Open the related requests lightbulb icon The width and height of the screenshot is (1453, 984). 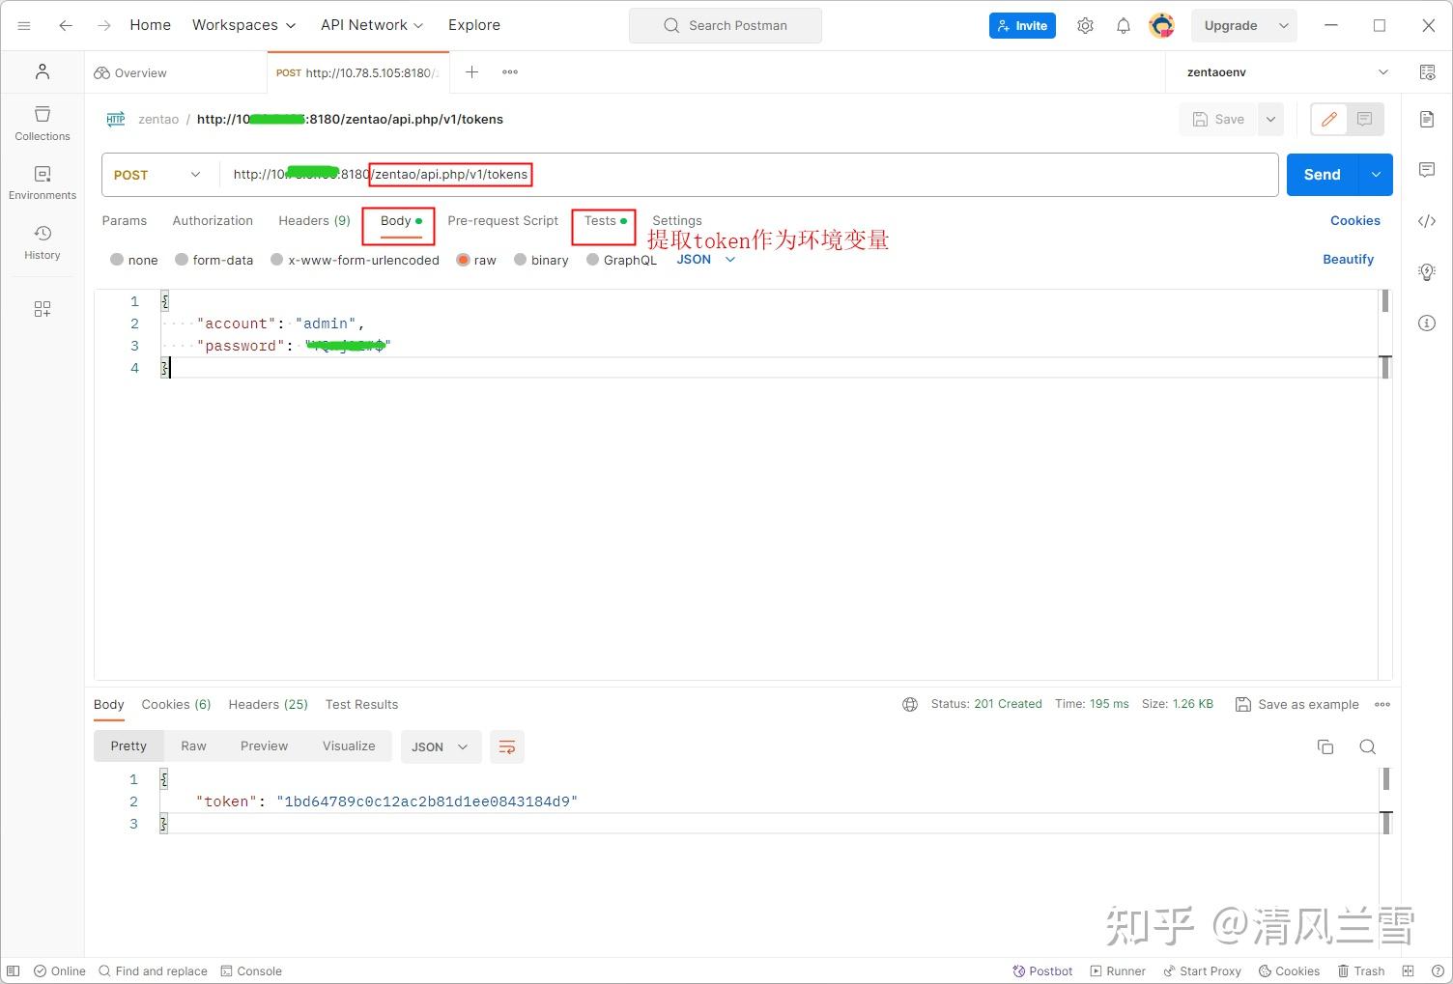tap(1427, 272)
